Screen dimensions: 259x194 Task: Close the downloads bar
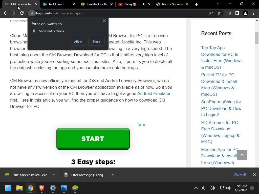(x=254, y=175)
